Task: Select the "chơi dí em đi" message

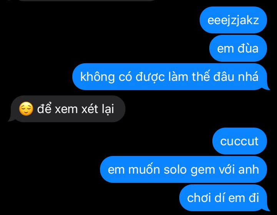Action: [x=224, y=198]
